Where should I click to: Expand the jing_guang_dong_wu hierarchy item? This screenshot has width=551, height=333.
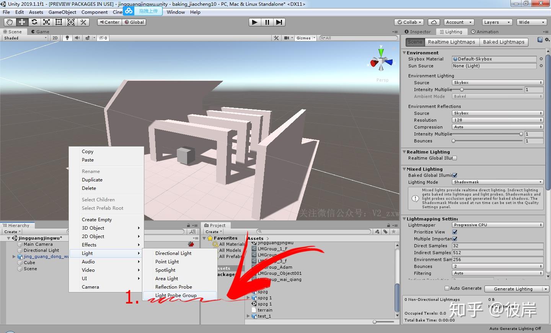(x=14, y=256)
